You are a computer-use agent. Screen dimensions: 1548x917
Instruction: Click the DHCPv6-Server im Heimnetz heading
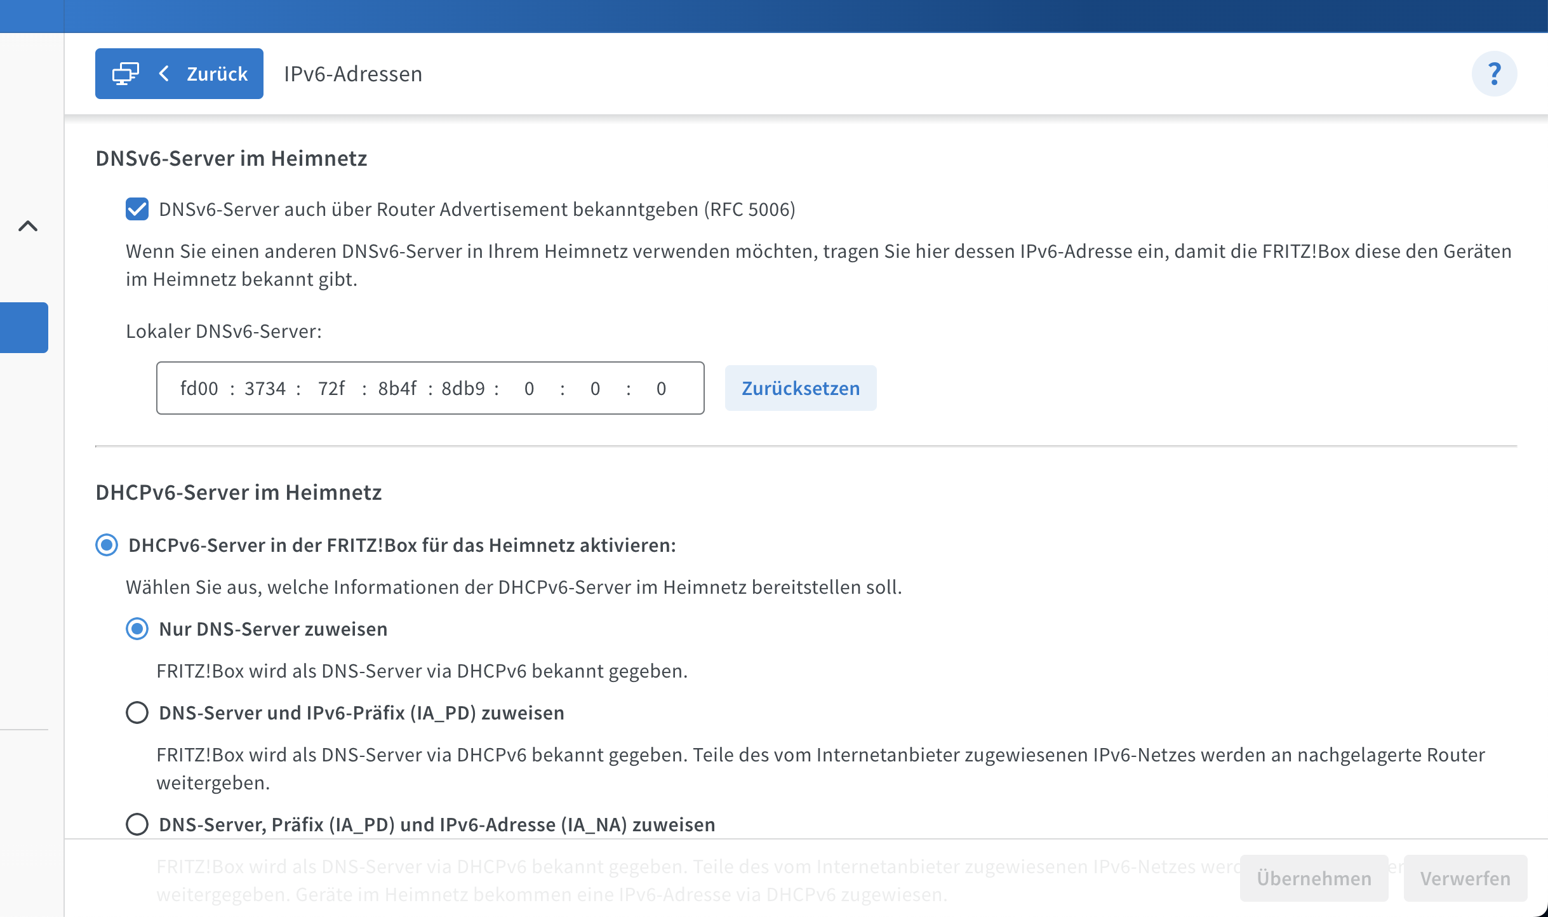(x=239, y=492)
